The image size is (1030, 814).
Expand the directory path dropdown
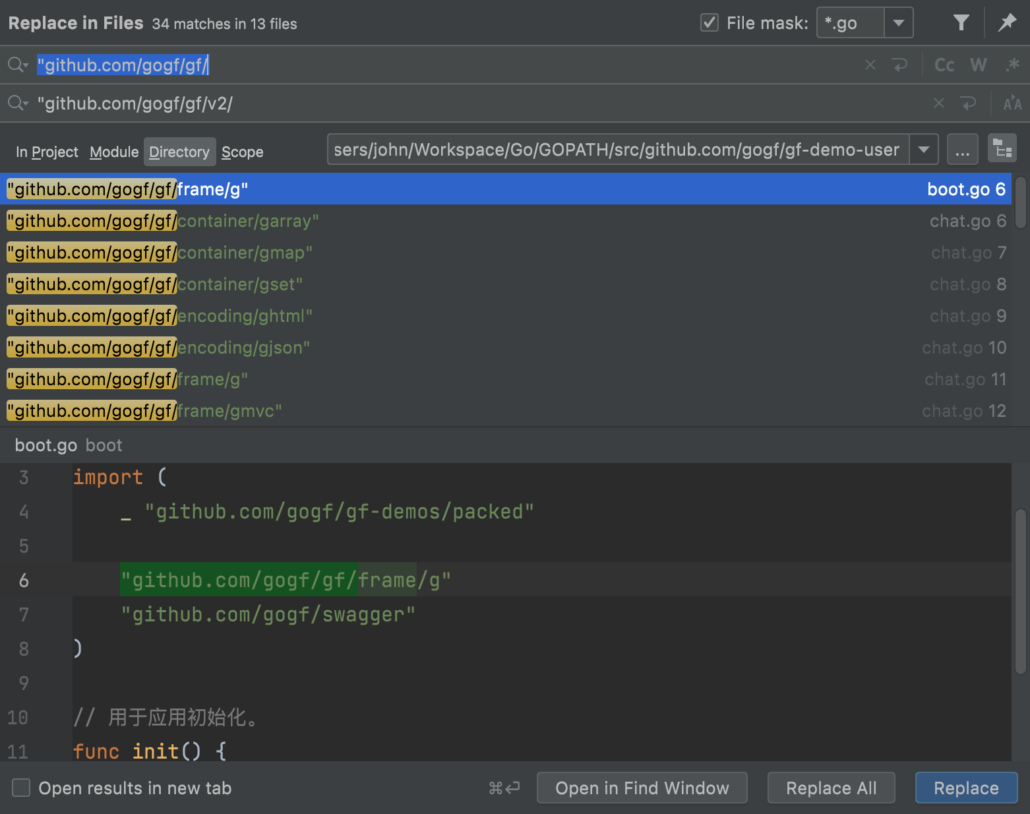click(924, 150)
